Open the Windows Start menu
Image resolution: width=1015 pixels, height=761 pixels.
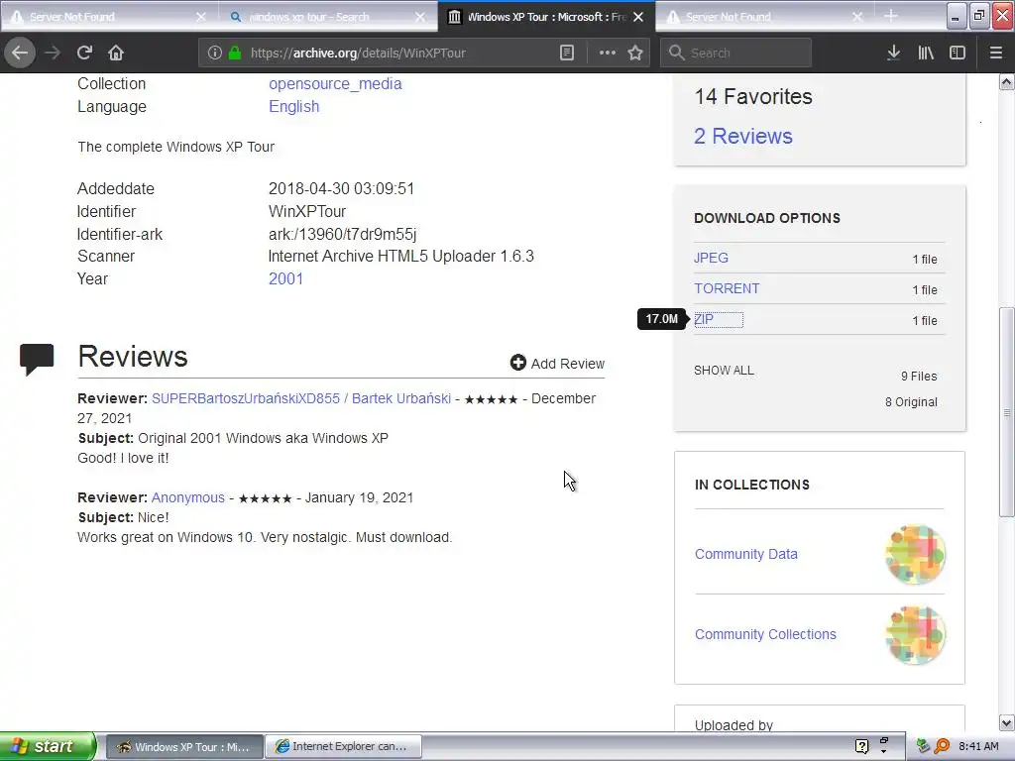[x=48, y=746]
